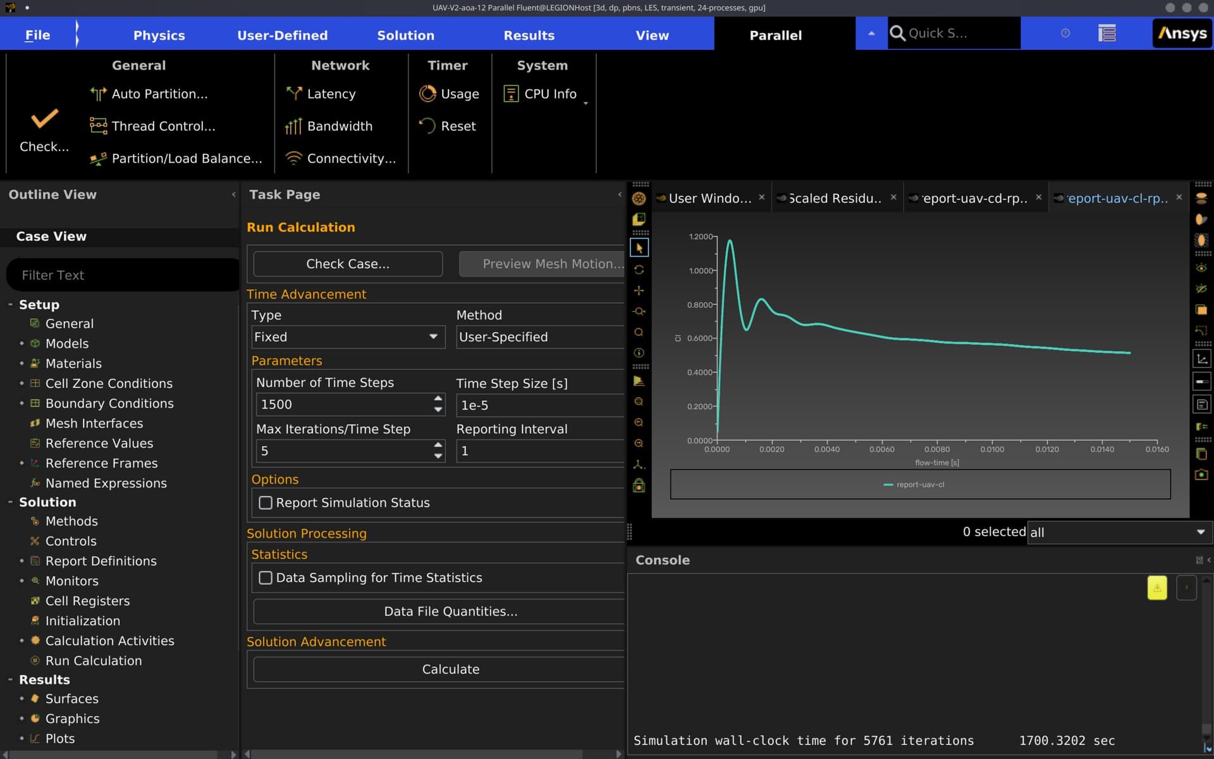Open the Type dropdown set to Fixed
1214x759 pixels.
[x=348, y=337]
